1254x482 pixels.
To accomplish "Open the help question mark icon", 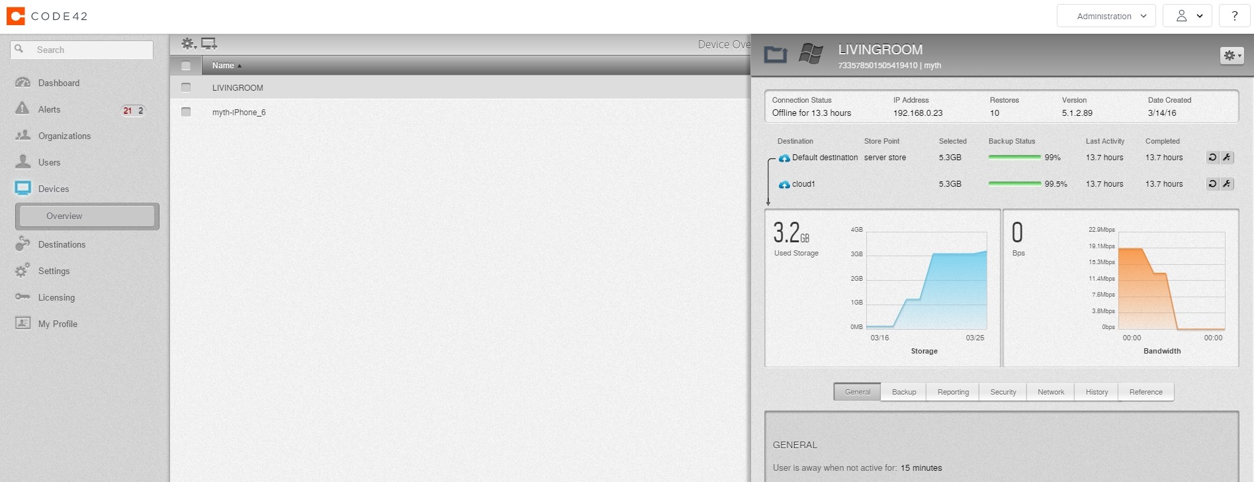I will click(x=1234, y=16).
